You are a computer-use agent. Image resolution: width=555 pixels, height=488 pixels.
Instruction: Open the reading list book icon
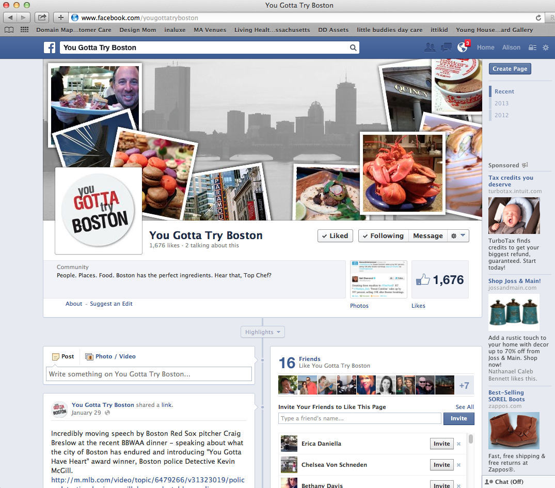[x=9, y=30]
